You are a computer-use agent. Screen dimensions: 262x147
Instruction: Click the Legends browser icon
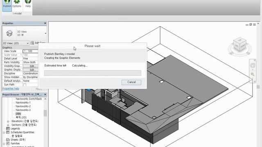coord(8,129)
